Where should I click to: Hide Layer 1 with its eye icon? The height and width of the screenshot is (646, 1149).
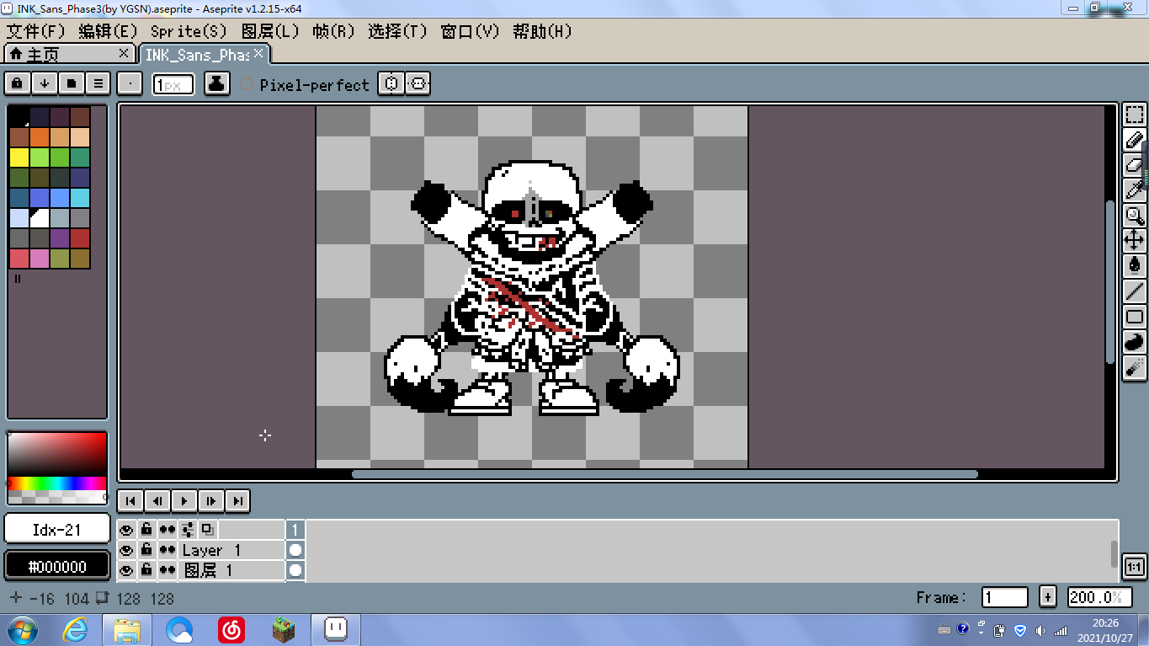(126, 550)
